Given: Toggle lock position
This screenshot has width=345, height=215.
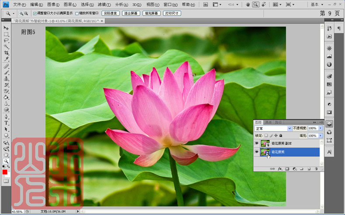Looking at the screenshot, I should coord(276,136).
